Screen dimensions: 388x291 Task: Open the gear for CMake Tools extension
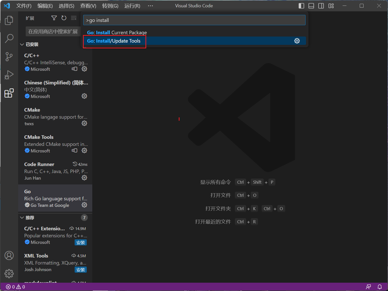(x=84, y=150)
